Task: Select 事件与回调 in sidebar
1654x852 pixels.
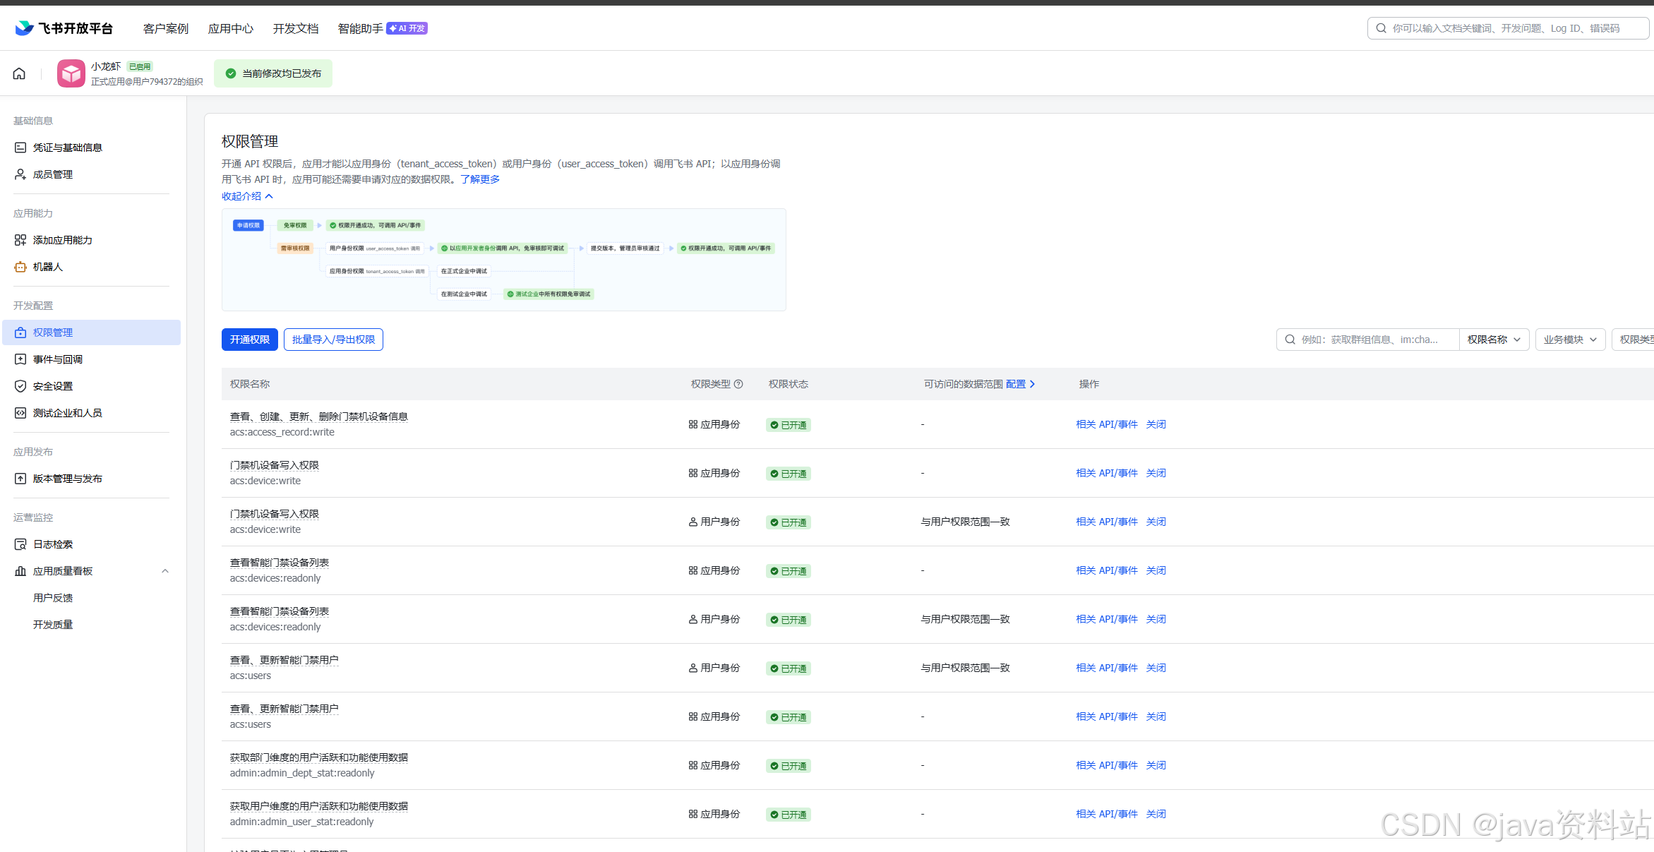Action: point(58,359)
